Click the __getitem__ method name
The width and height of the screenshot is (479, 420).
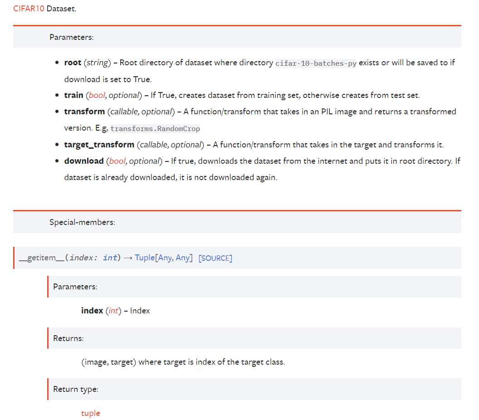(x=42, y=258)
